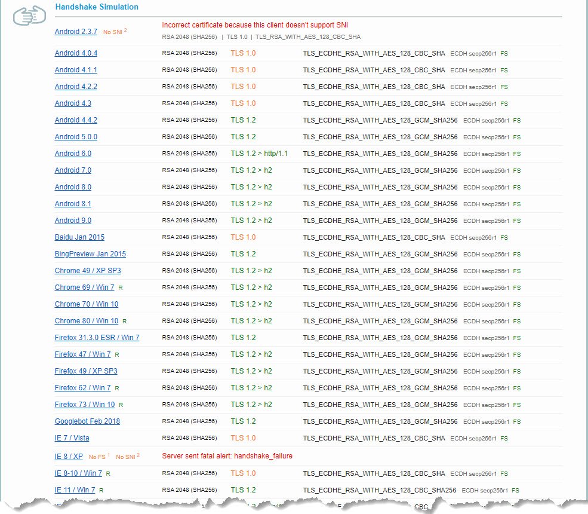Open the Firefox 62 / Win 7 link
This screenshot has height=514, width=588.
point(82,387)
